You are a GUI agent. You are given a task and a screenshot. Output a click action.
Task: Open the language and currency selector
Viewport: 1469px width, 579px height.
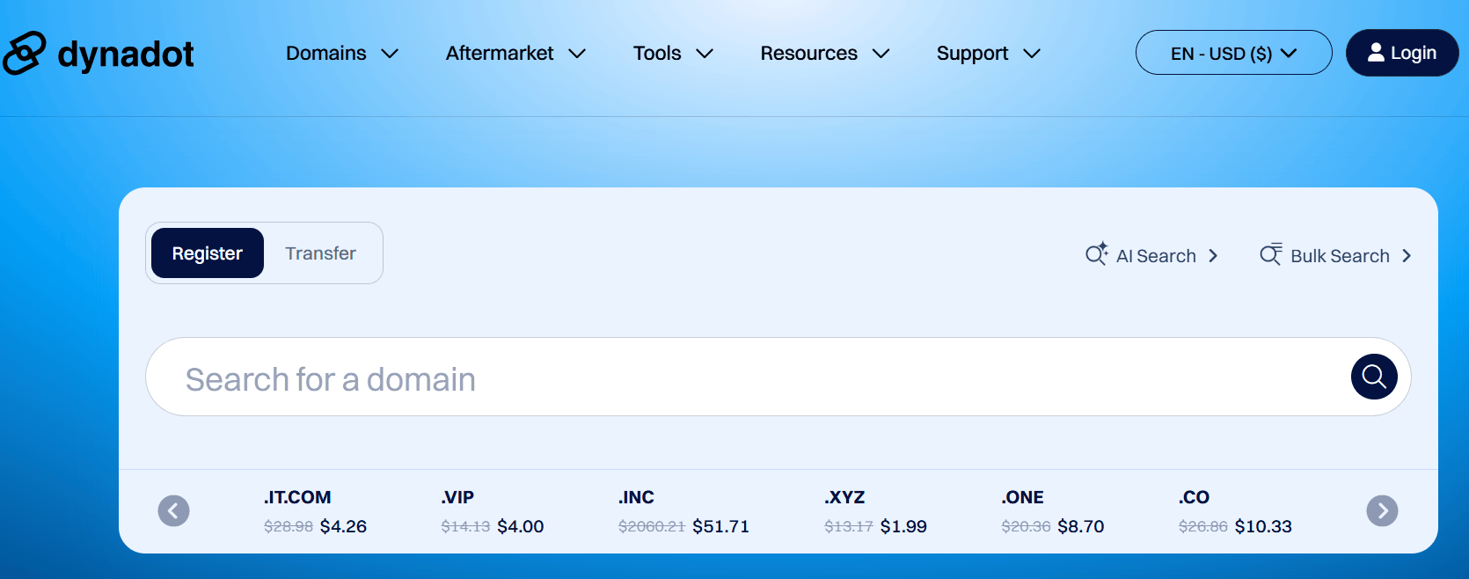click(x=1233, y=53)
